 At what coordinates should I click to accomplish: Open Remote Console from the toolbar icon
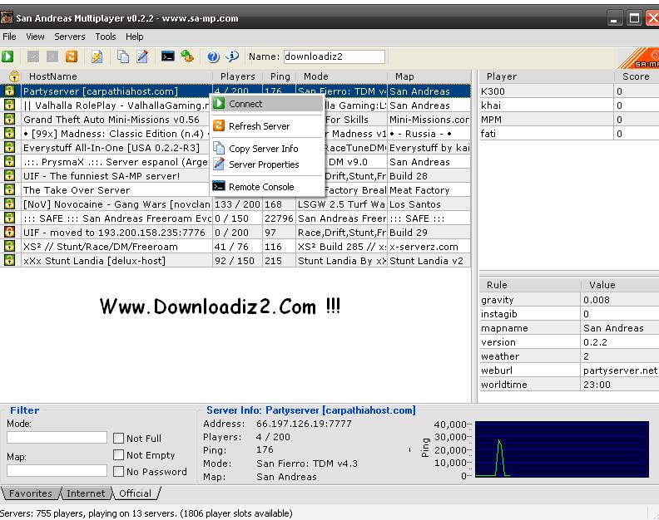click(168, 56)
